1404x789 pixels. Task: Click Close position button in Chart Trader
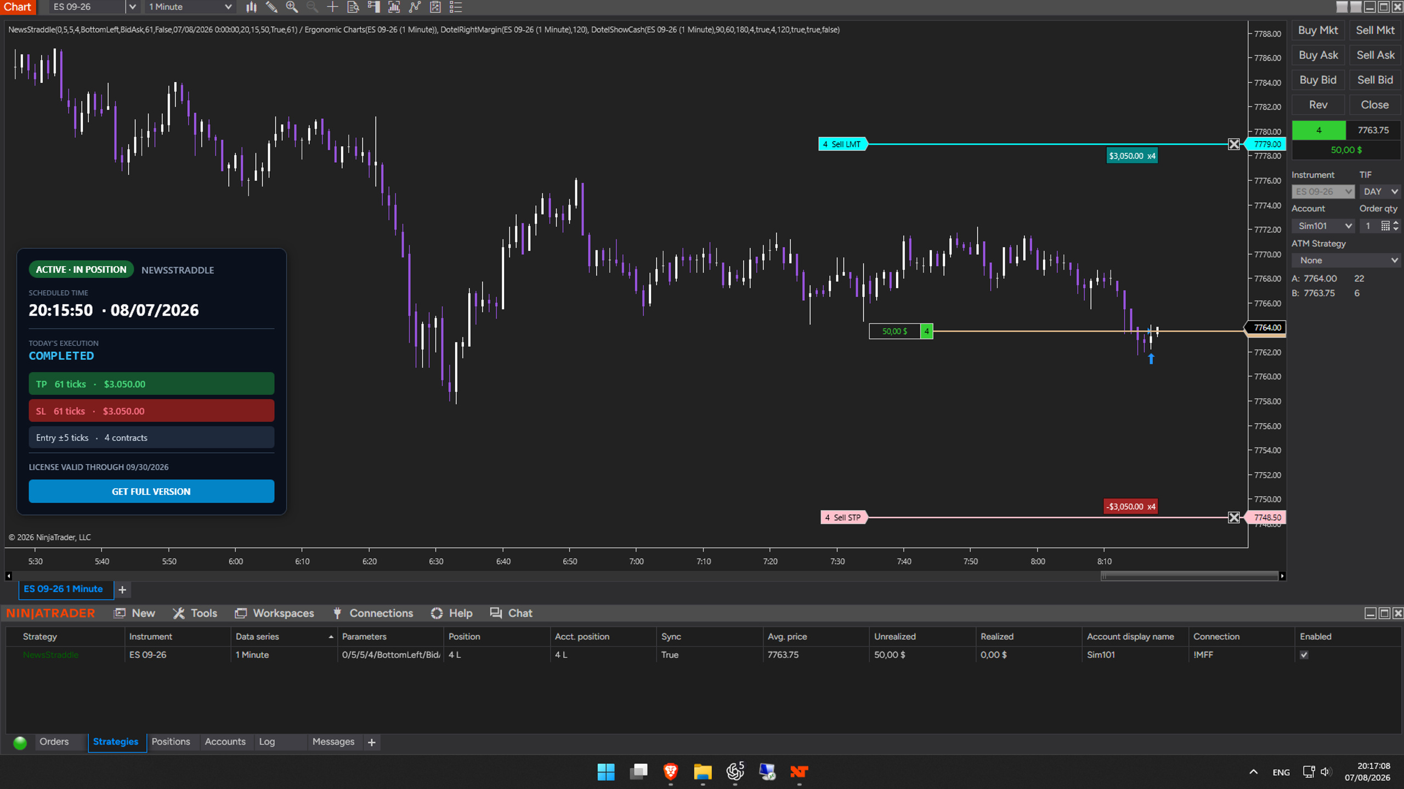(x=1375, y=105)
